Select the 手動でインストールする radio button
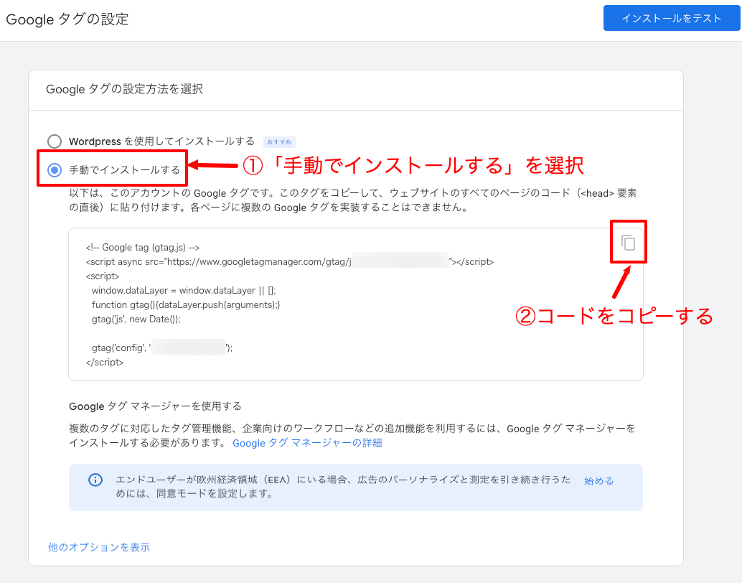The height and width of the screenshot is (583, 742). coord(55,169)
